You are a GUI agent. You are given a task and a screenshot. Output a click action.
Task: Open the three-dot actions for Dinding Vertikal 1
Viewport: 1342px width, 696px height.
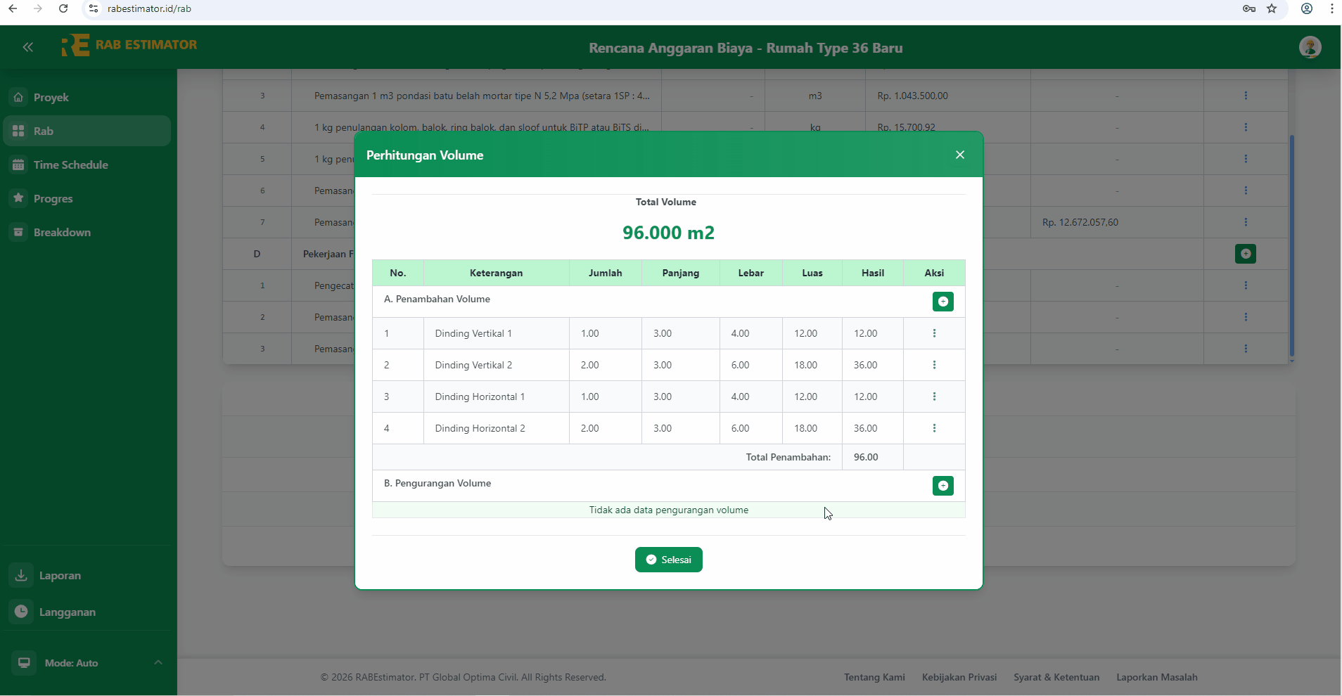[934, 333]
